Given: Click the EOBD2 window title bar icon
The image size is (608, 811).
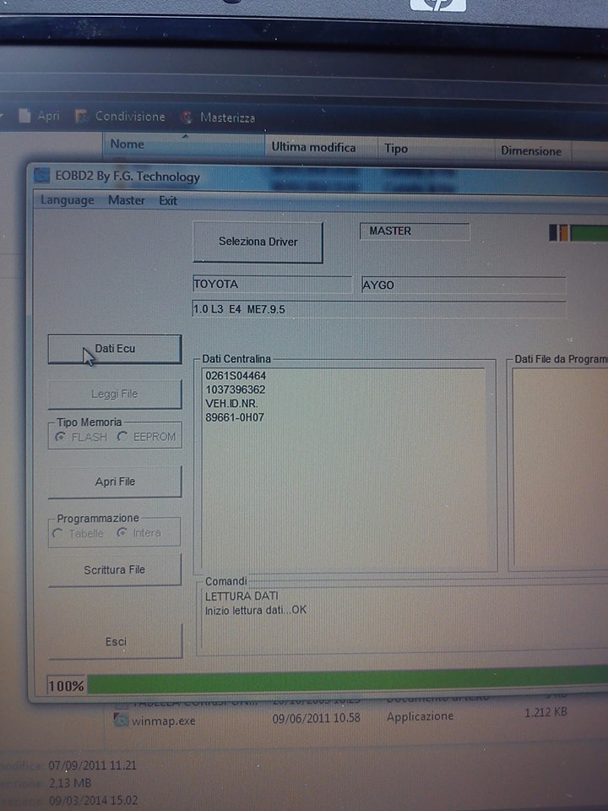Looking at the screenshot, I should (41, 176).
